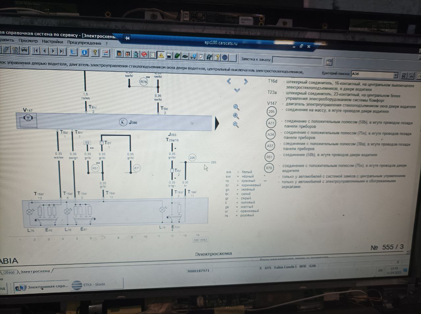Image resolution: width=421 pixels, height=314 pixels.
Task: Click the top magnifier reset zoom icon
Action: pos(236,107)
